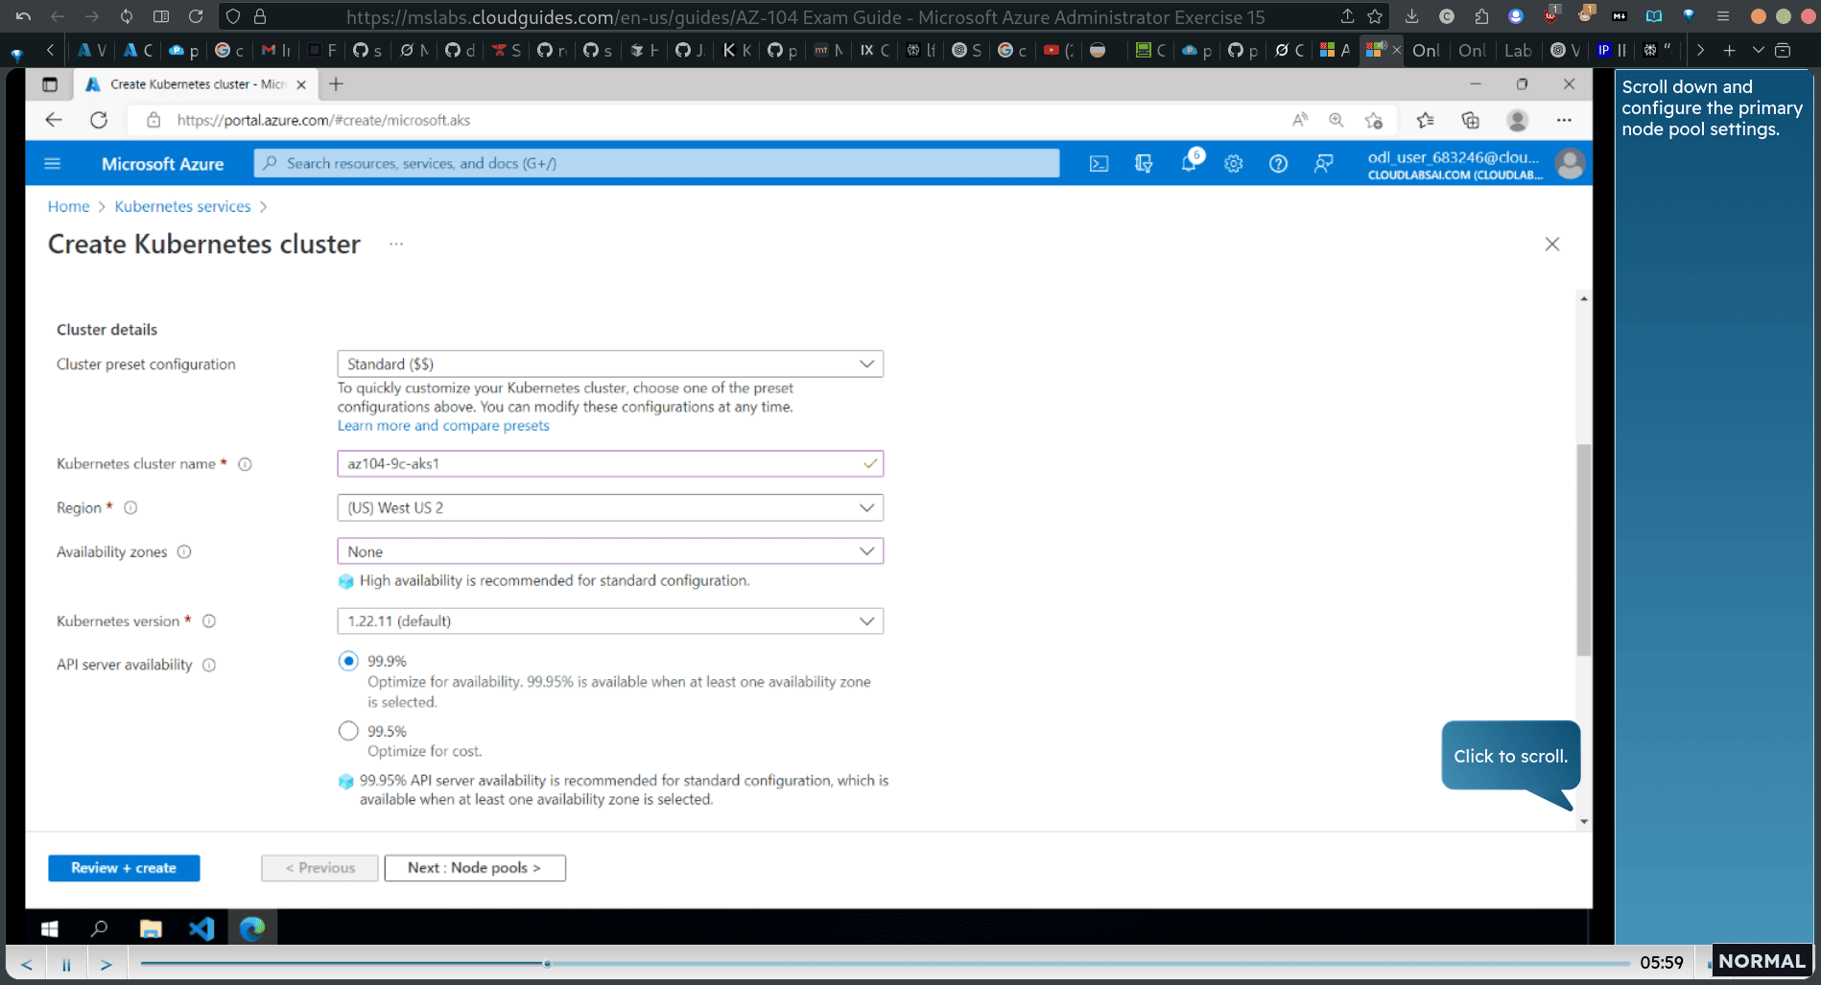1821x985 pixels.
Task: Click the Previous button
Action: click(x=319, y=868)
